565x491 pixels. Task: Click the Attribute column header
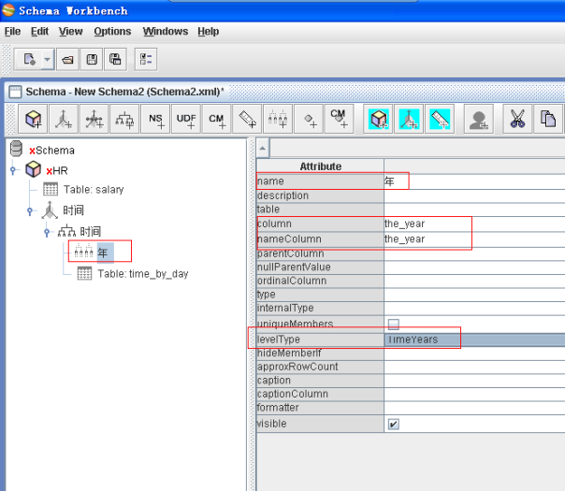coord(320,166)
